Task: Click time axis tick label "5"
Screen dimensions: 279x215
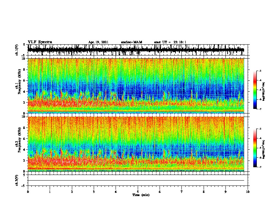Action: click(138, 192)
